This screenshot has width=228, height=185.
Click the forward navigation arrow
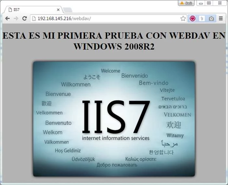coord(16,19)
